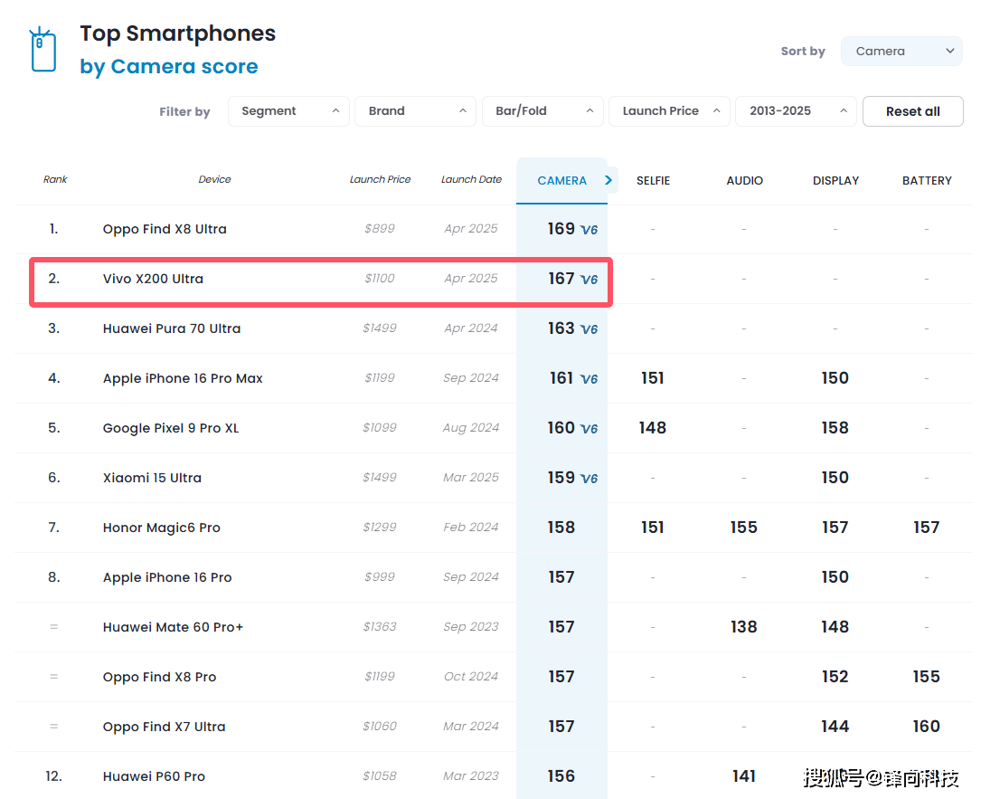Click display score 158 for Pixel 9 Pro XL
This screenshot has width=981, height=799.
[835, 428]
